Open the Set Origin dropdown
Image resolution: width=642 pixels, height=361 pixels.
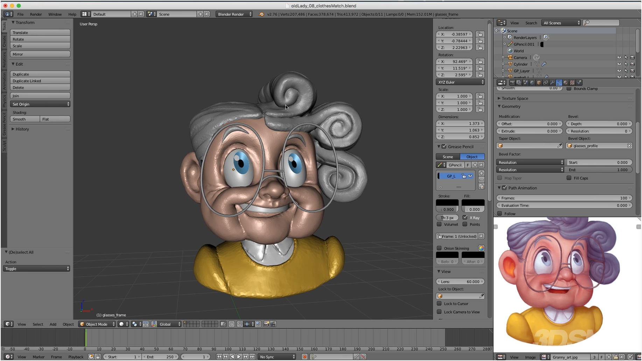40,104
